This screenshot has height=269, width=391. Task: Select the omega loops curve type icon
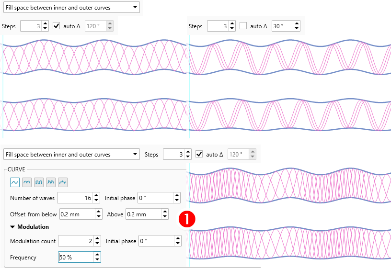(39, 182)
